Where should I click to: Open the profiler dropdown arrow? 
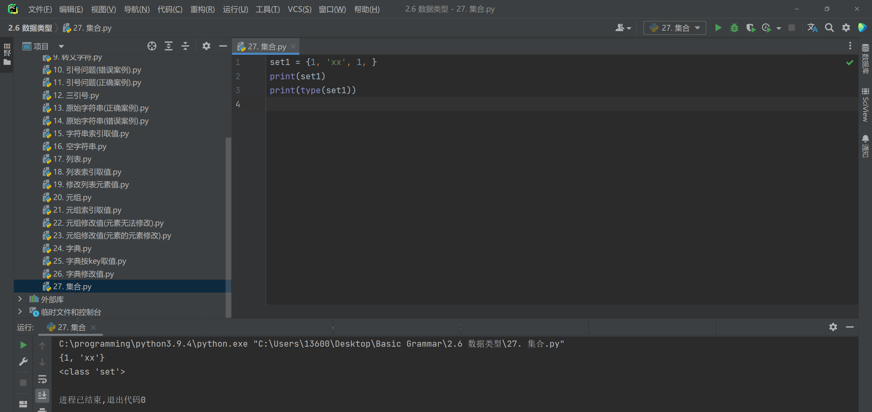tap(779, 28)
